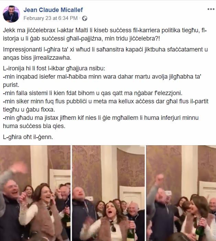Viewport: 216px width, 241px height.
Task: Click the public audience globe icon
Action: tap(84, 19)
